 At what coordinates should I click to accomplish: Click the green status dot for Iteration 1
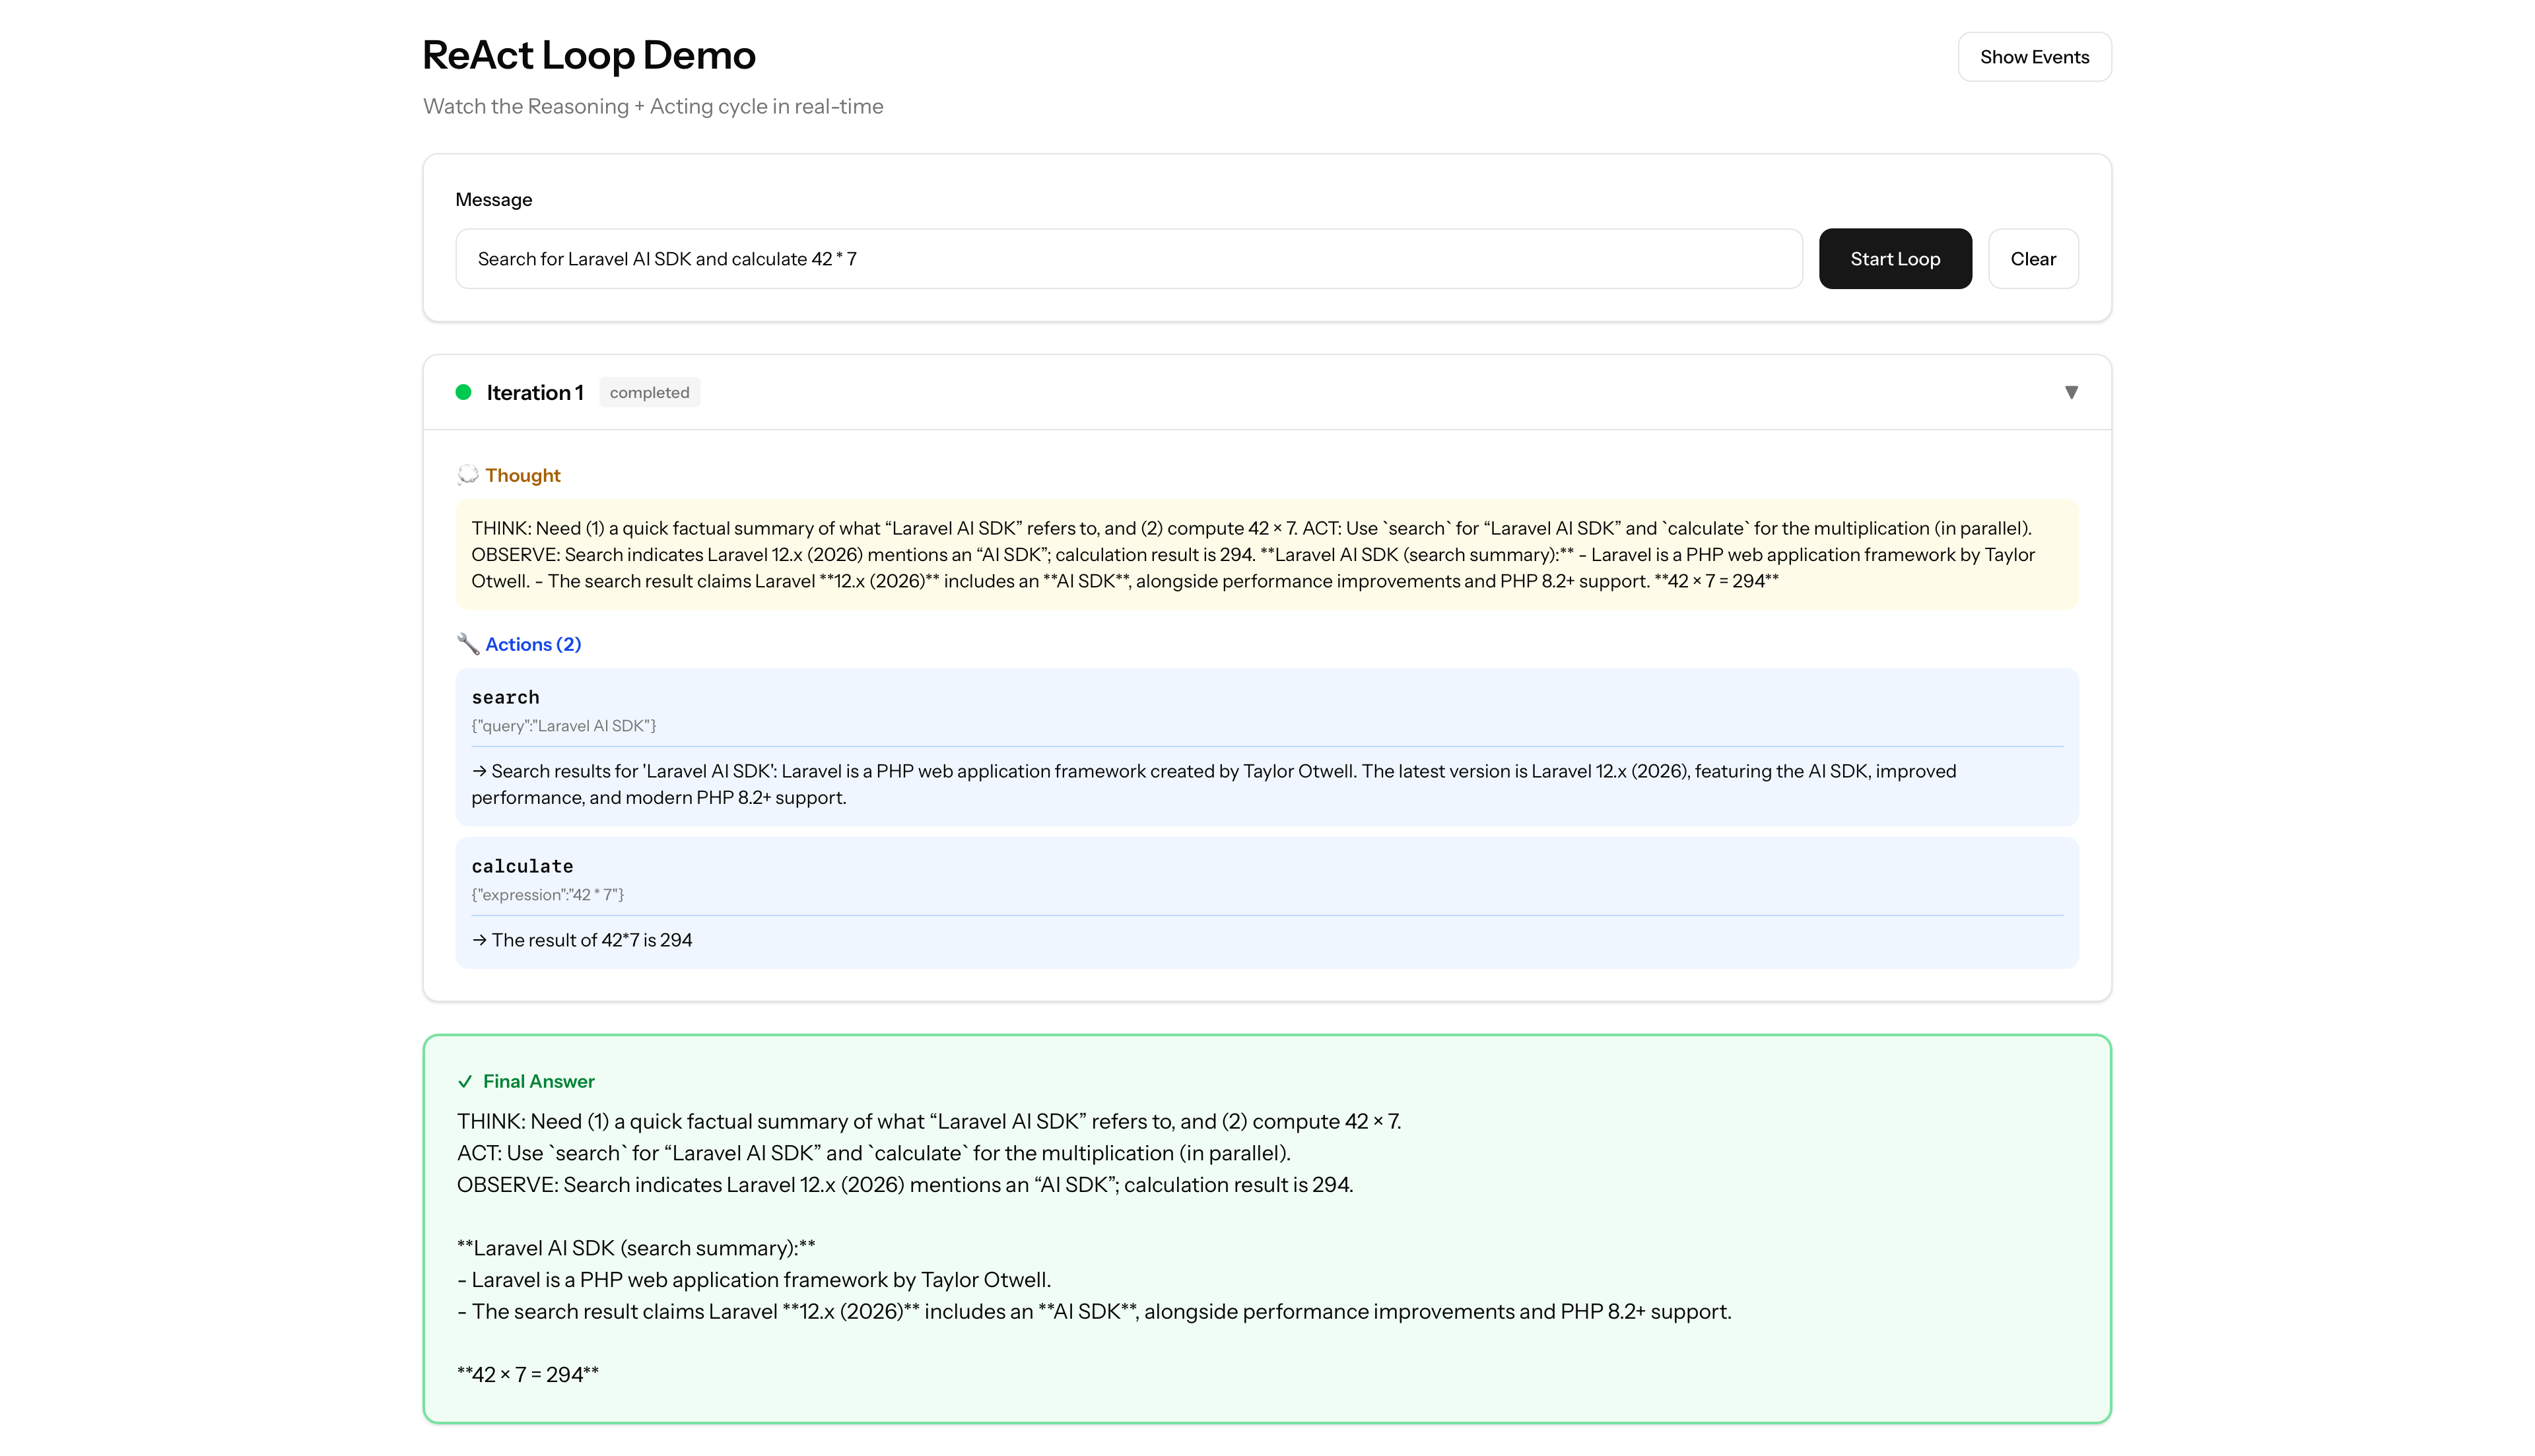click(464, 392)
